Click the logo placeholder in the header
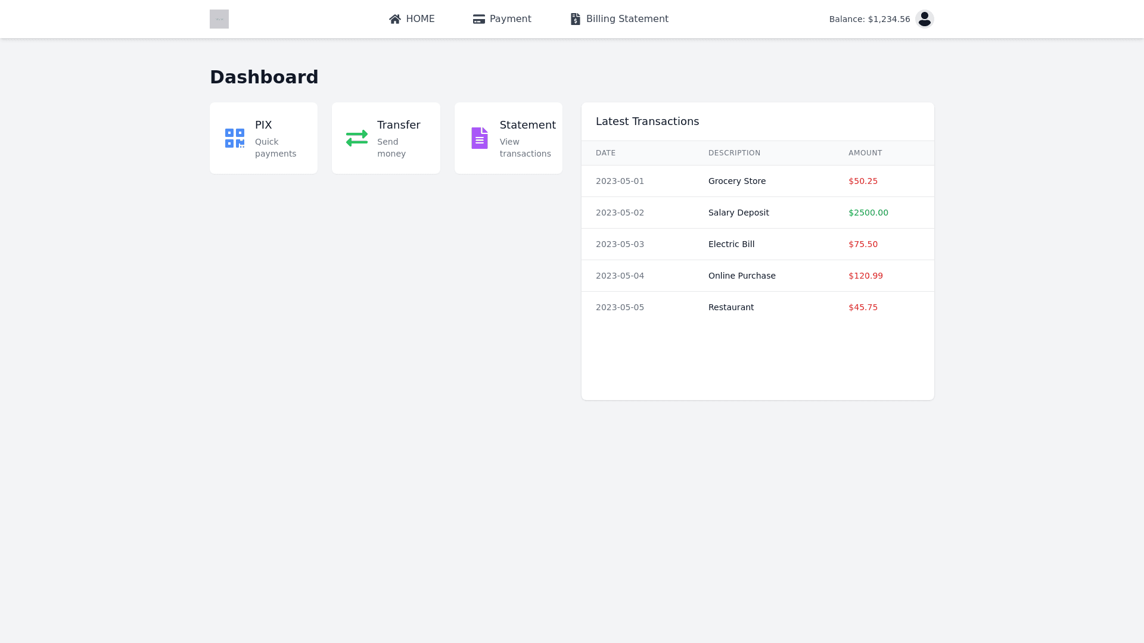Screen dimensions: 1144x643 [219, 19]
